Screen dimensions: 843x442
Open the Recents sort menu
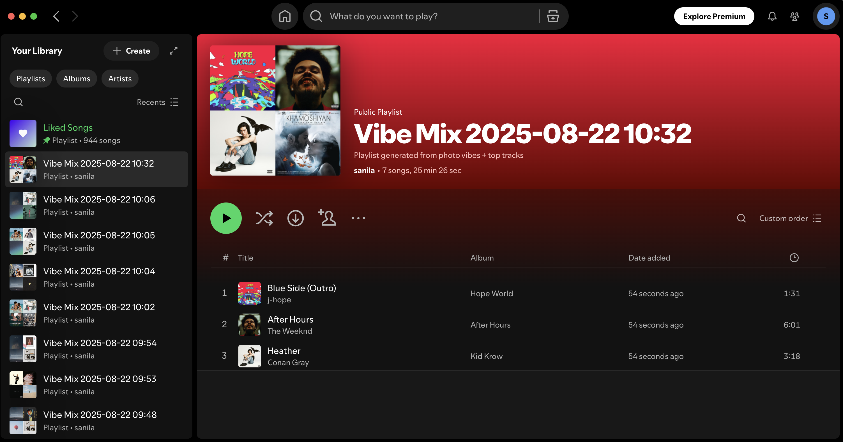[x=157, y=102]
